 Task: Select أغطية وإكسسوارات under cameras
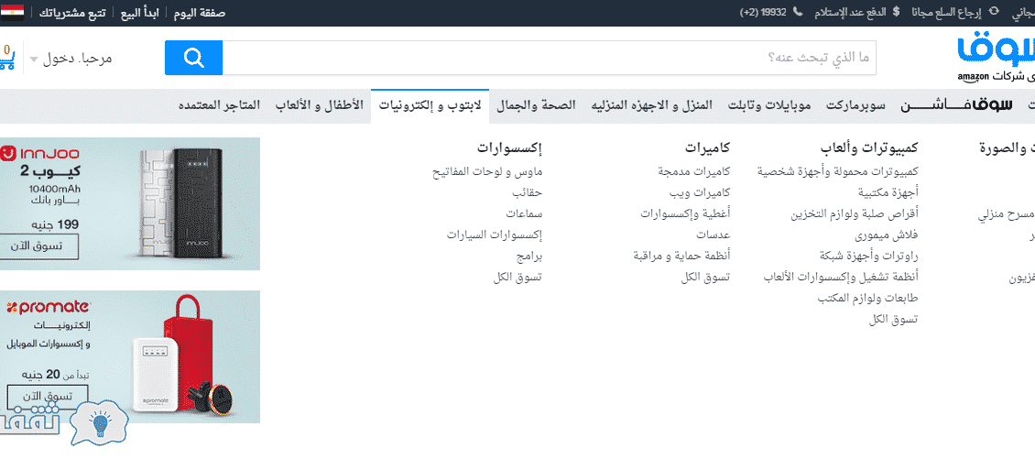(x=685, y=213)
